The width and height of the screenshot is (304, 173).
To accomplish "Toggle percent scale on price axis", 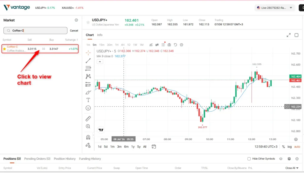I will pyautogui.click(x=284, y=147).
